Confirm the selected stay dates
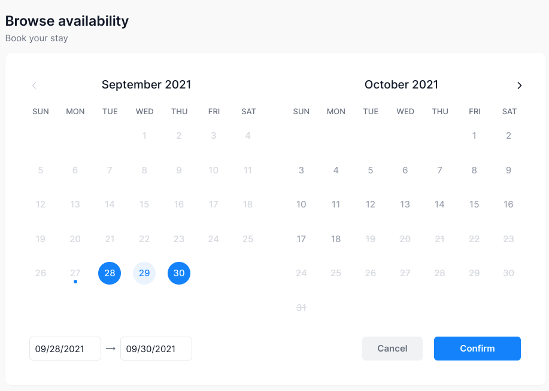Image resolution: width=549 pixels, height=391 pixels. coord(477,349)
